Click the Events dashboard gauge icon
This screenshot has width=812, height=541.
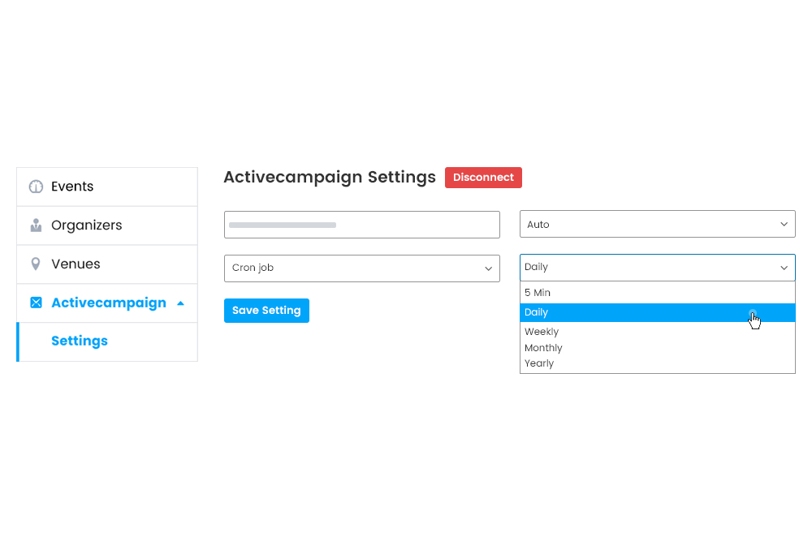[x=36, y=187]
